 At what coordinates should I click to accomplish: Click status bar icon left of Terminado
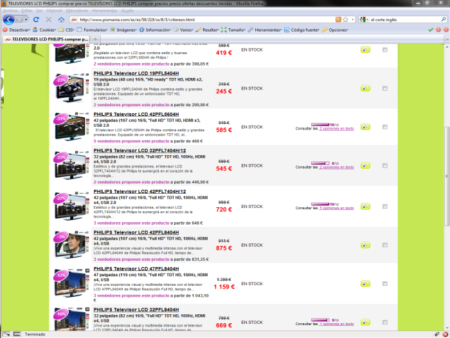17,334
